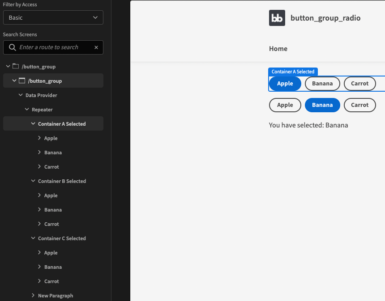Screen dimensions: 385x301
Task: Click the 'You have selected: Banana' text
Action: tap(308, 125)
